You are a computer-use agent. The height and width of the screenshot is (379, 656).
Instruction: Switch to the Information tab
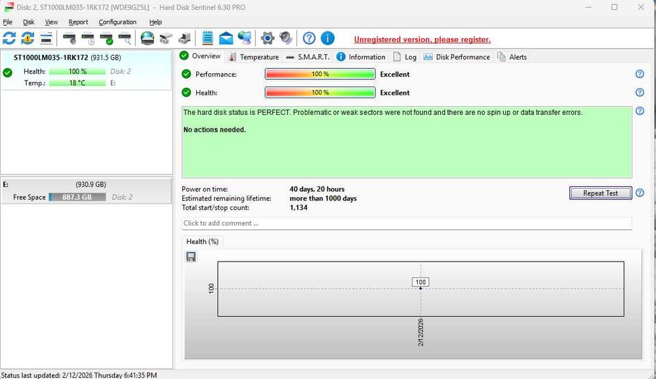[361, 57]
